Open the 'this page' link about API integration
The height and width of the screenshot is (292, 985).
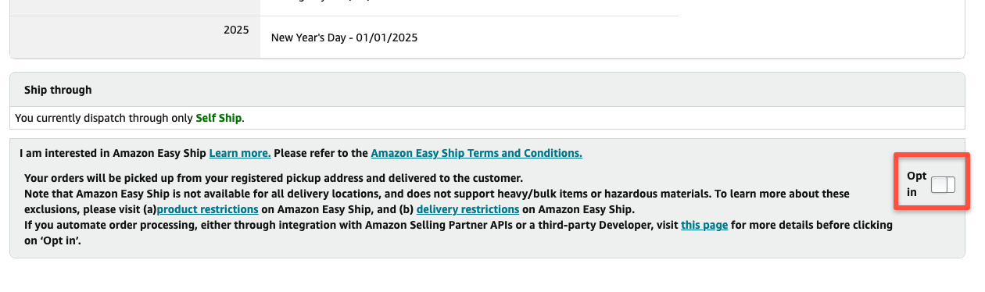[x=704, y=225]
